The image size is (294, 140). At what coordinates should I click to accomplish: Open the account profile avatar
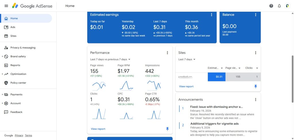(x=287, y=6)
